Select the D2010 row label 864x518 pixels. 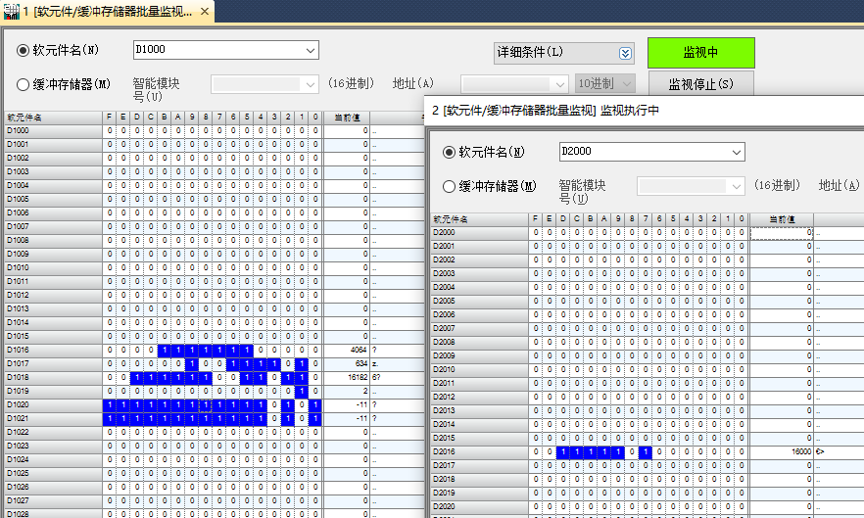[479, 370]
